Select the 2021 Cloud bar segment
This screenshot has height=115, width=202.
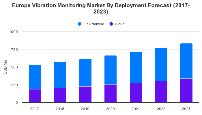(136, 93)
